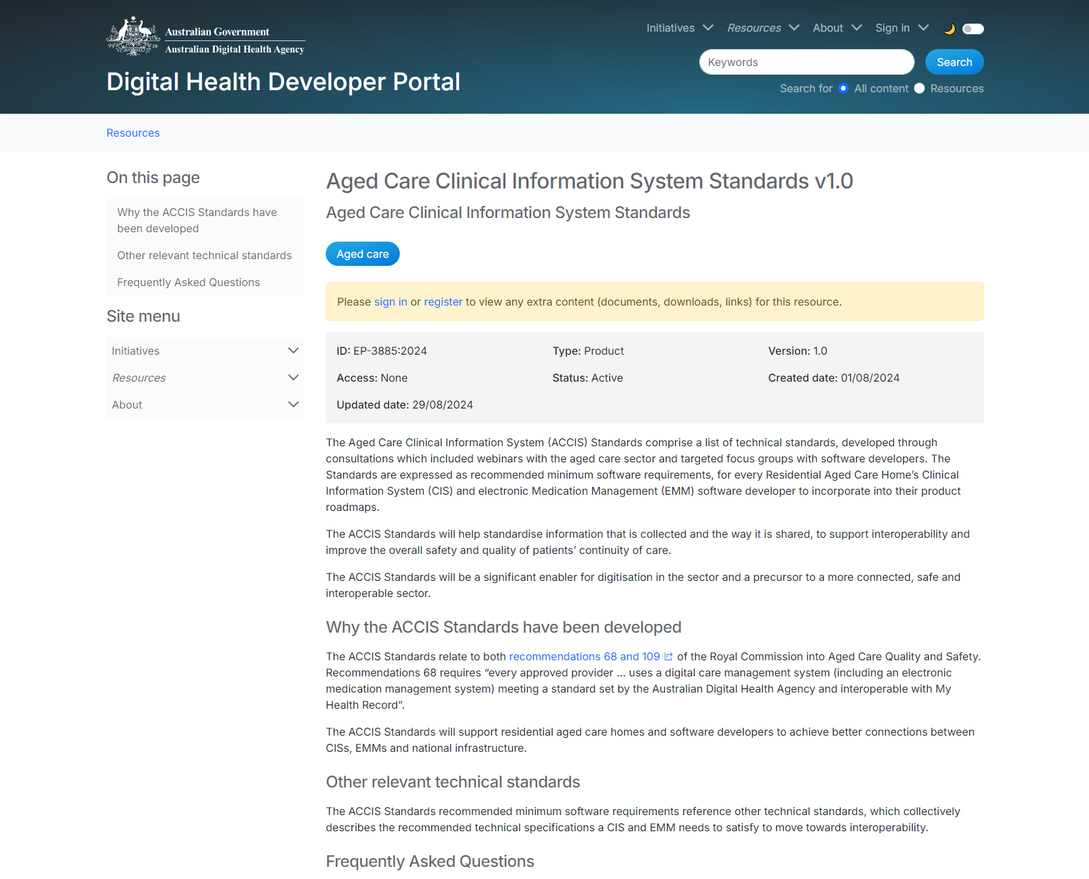Expand Resources chevron in Site menu sidebar
Screen dimensions: 1089x879
(293, 378)
